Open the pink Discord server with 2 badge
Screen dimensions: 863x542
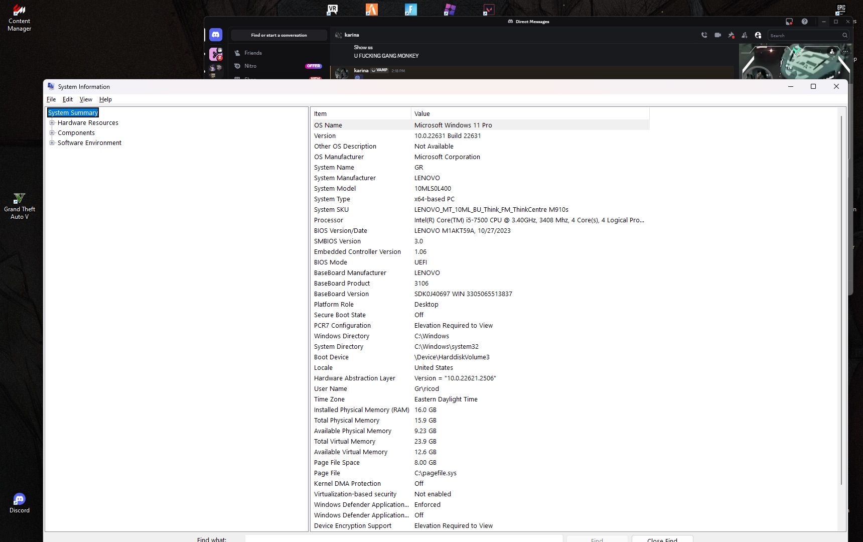216,54
